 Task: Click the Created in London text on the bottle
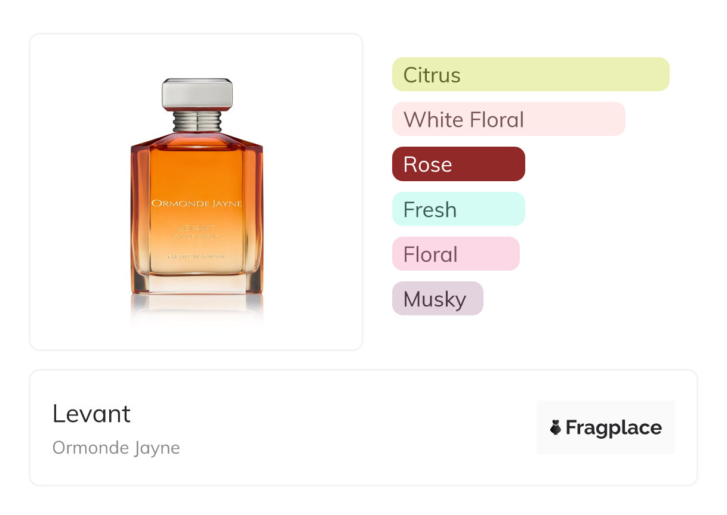click(197, 256)
